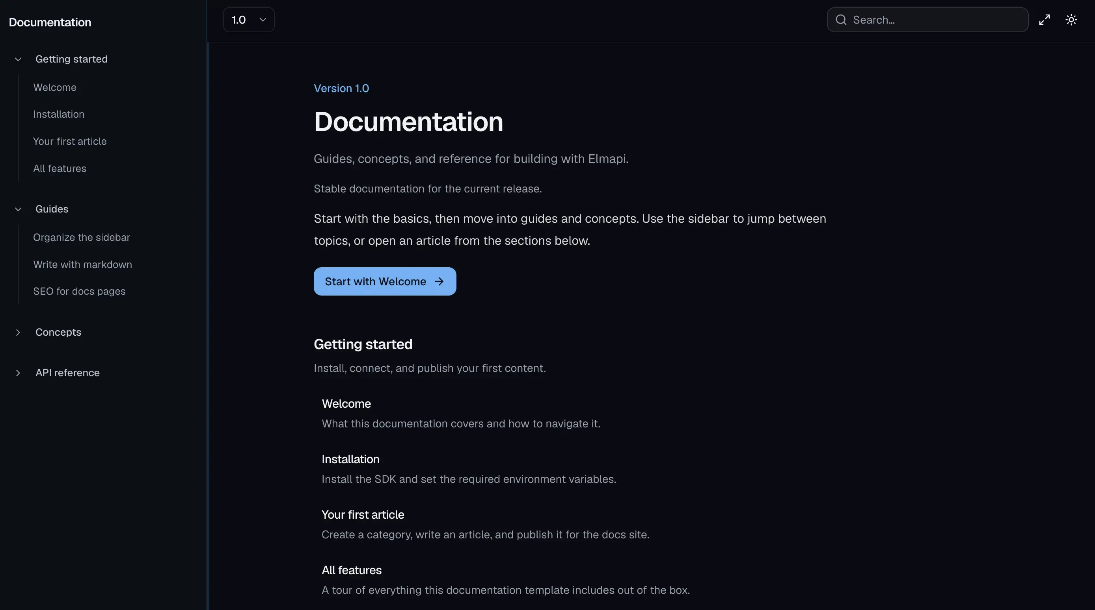Screen dimensions: 1095x610
Task: Click the search magnifier icon
Action: click(x=841, y=20)
